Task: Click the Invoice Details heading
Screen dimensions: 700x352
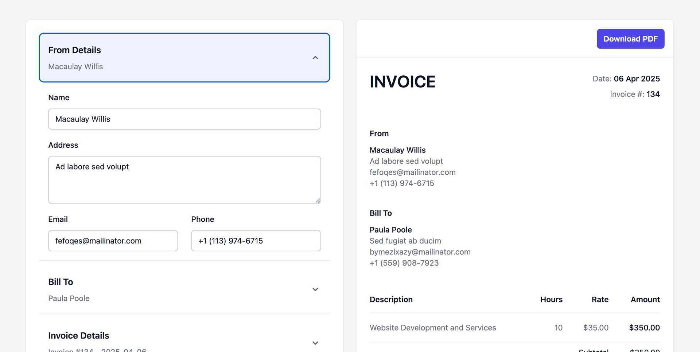Action: tap(78, 335)
